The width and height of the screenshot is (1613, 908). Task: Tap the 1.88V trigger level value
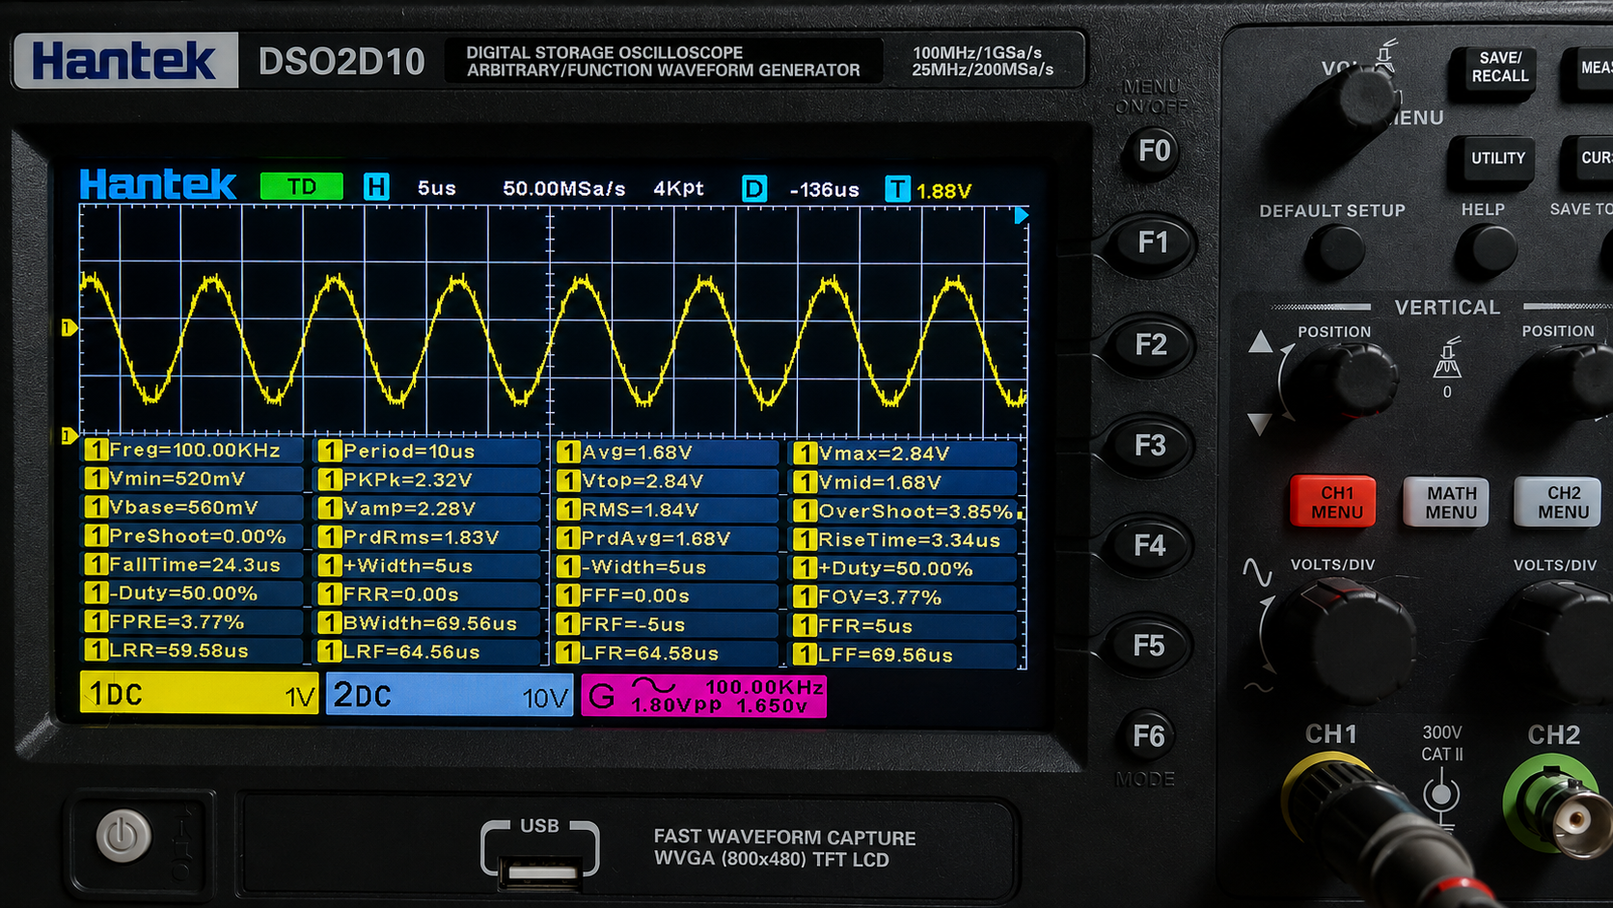pos(943,191)
